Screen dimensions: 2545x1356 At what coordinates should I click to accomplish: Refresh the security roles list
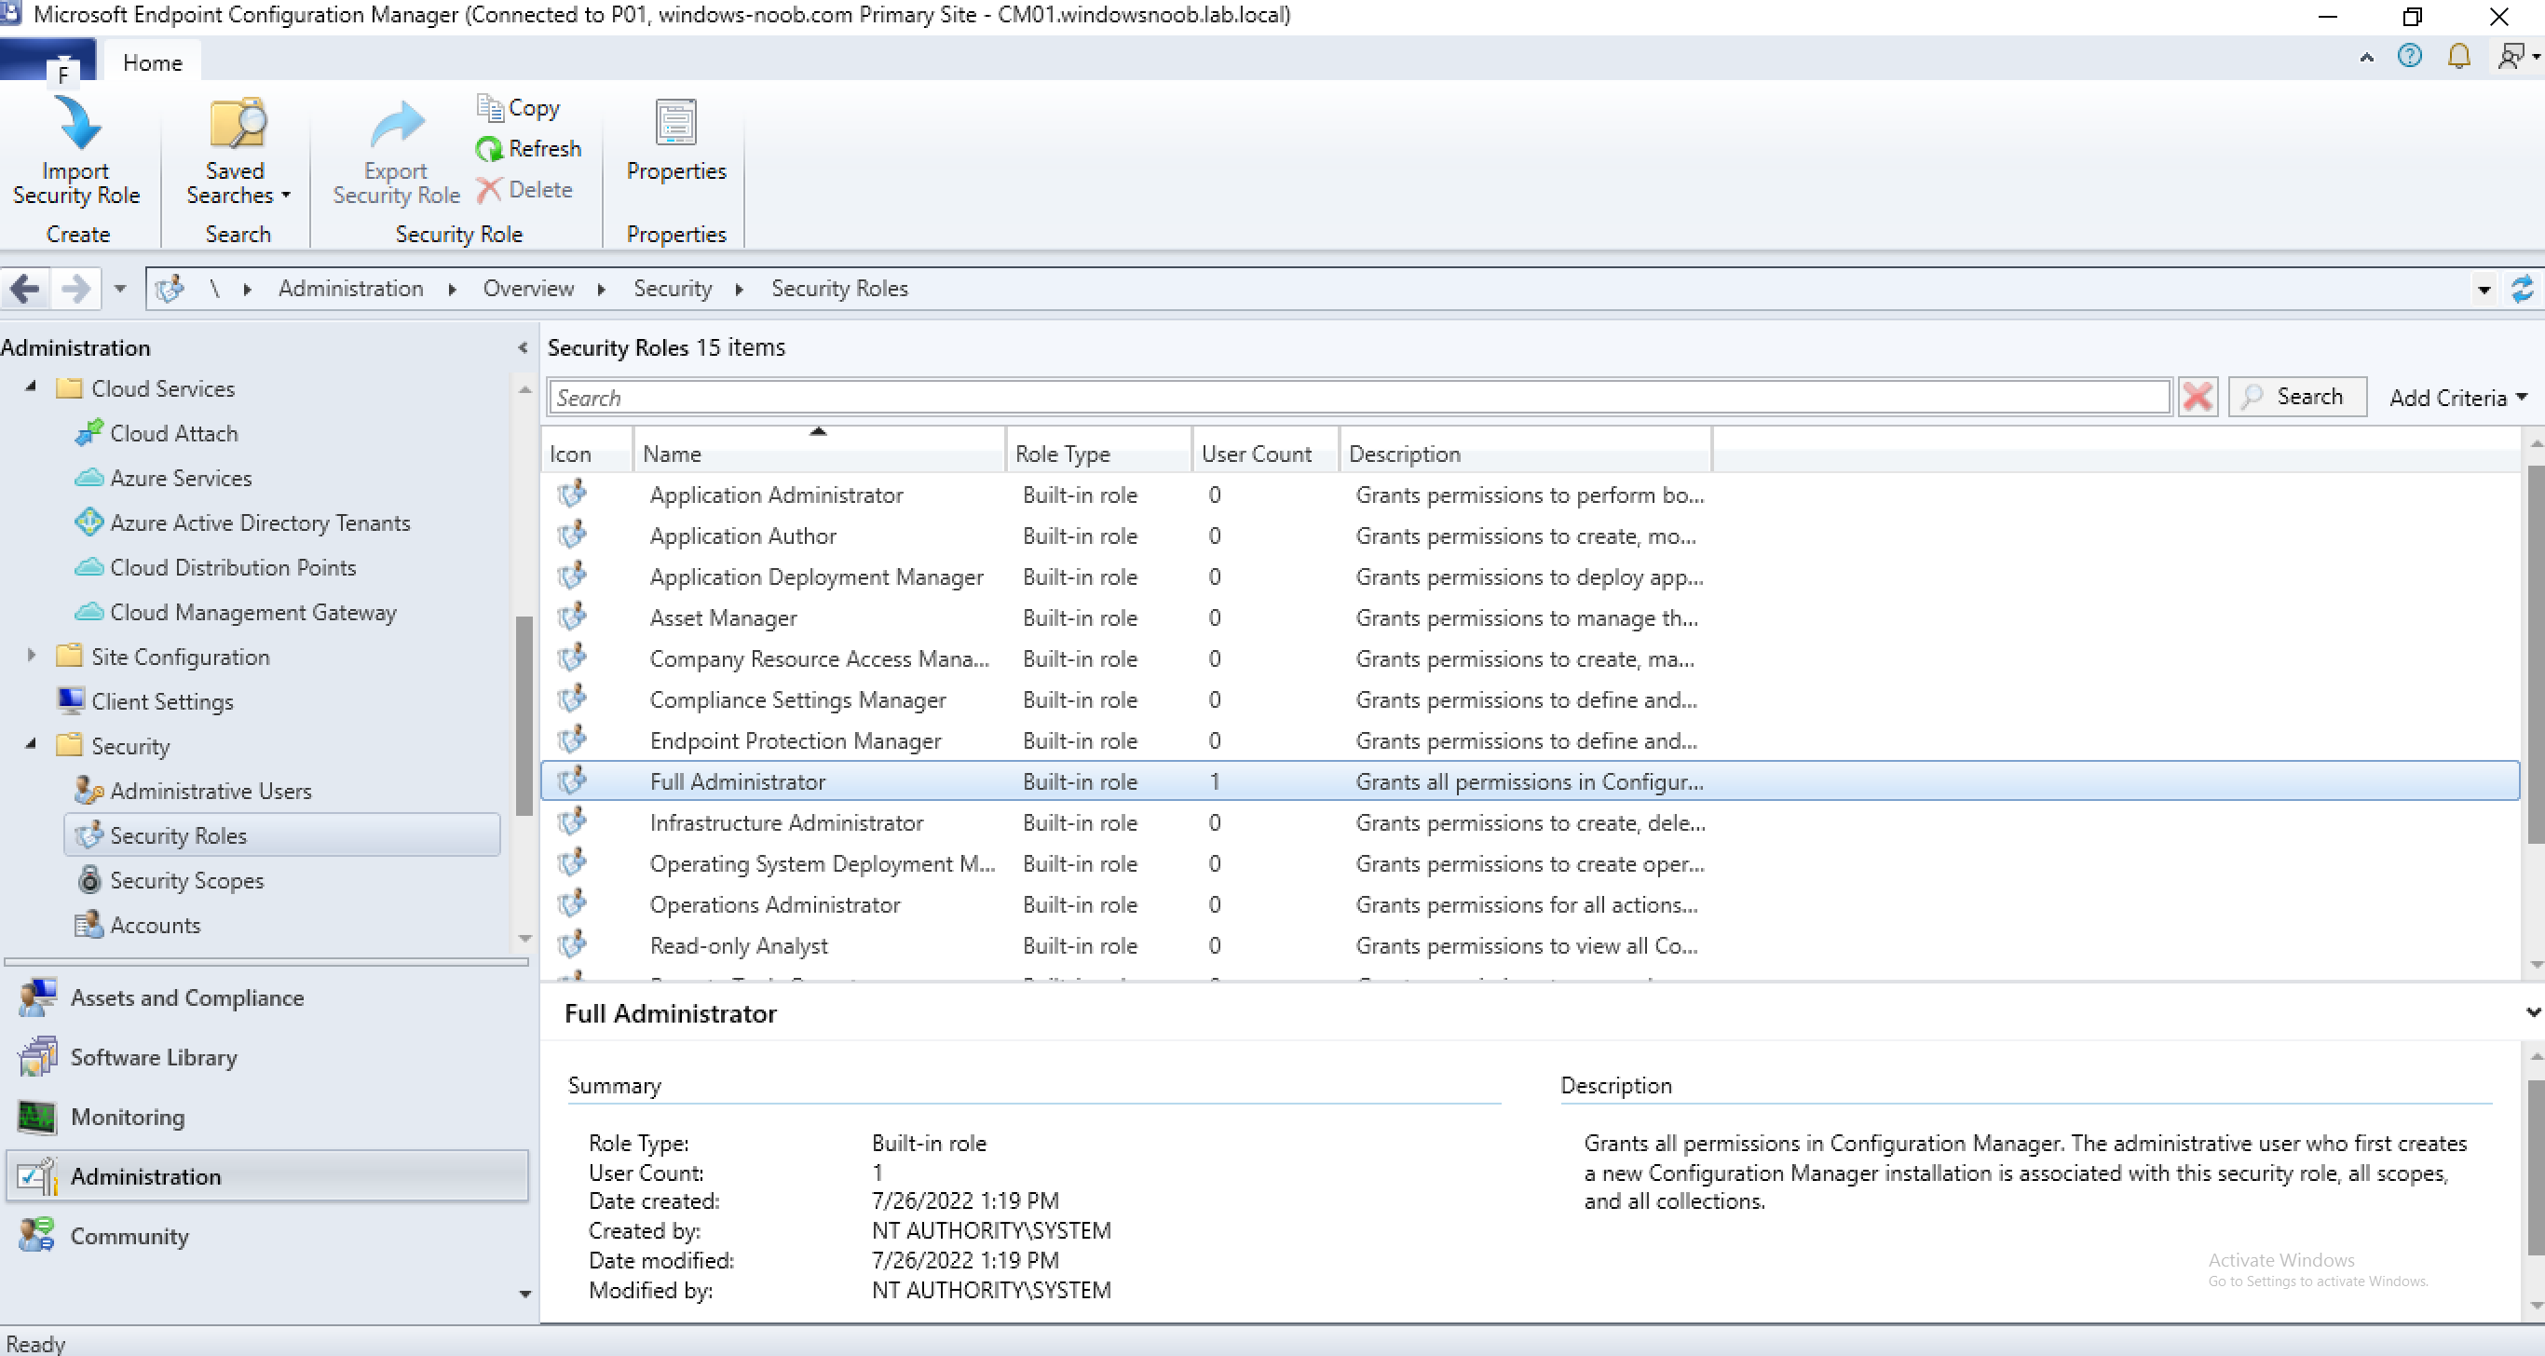[528, 148]
